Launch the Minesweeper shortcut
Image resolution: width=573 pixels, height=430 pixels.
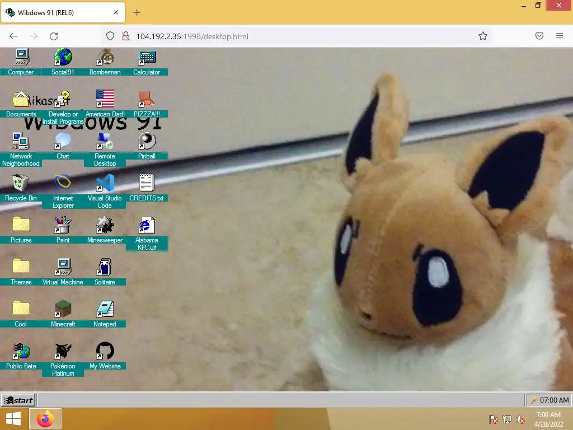(105, 230)
